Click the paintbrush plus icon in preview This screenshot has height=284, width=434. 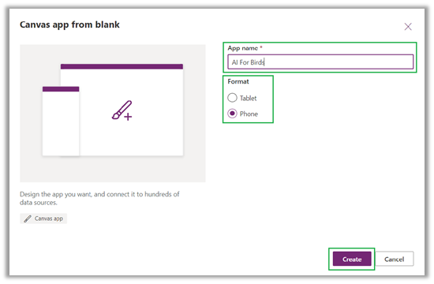coord(122,110)
